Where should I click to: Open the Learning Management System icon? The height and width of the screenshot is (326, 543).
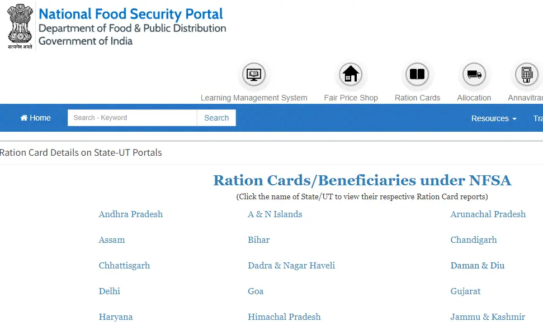[254, 74]
